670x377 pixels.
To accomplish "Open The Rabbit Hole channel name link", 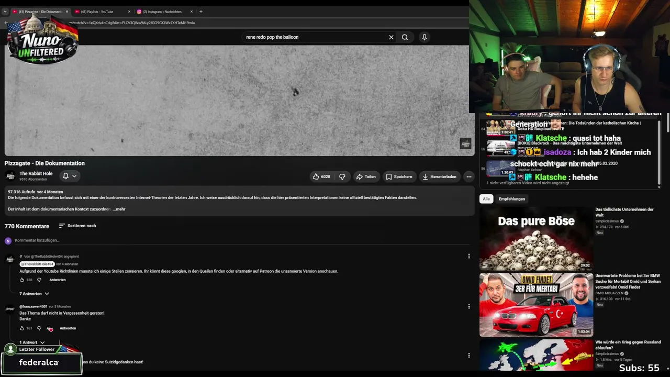I will point(36,173).
